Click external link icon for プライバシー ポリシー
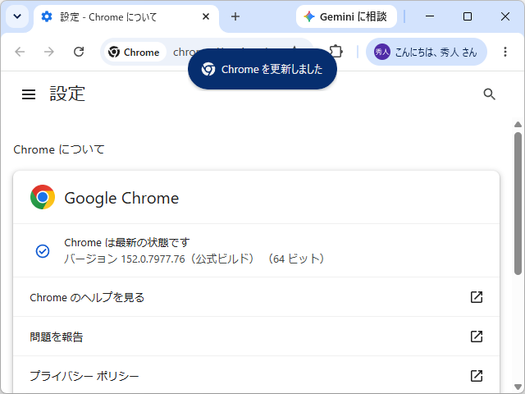 click(477, 376)
